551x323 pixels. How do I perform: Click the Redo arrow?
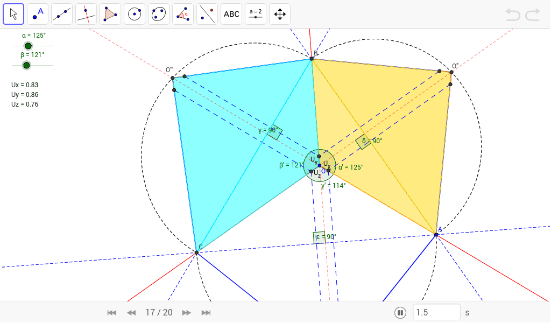pyautogui.click(x=533, y=15)
